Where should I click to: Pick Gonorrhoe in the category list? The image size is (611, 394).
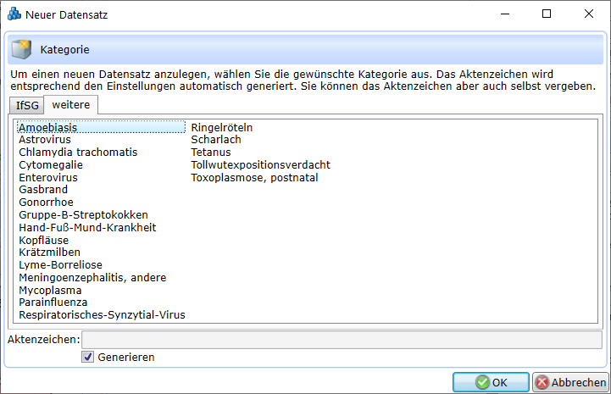click(x=46, y=203)
